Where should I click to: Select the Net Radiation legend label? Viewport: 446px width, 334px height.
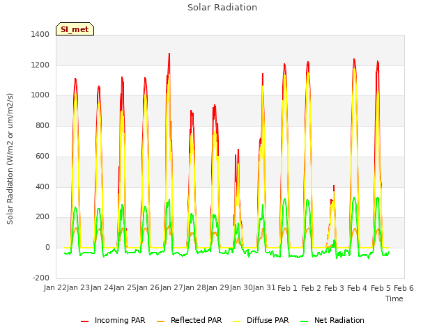coord(339,320)
